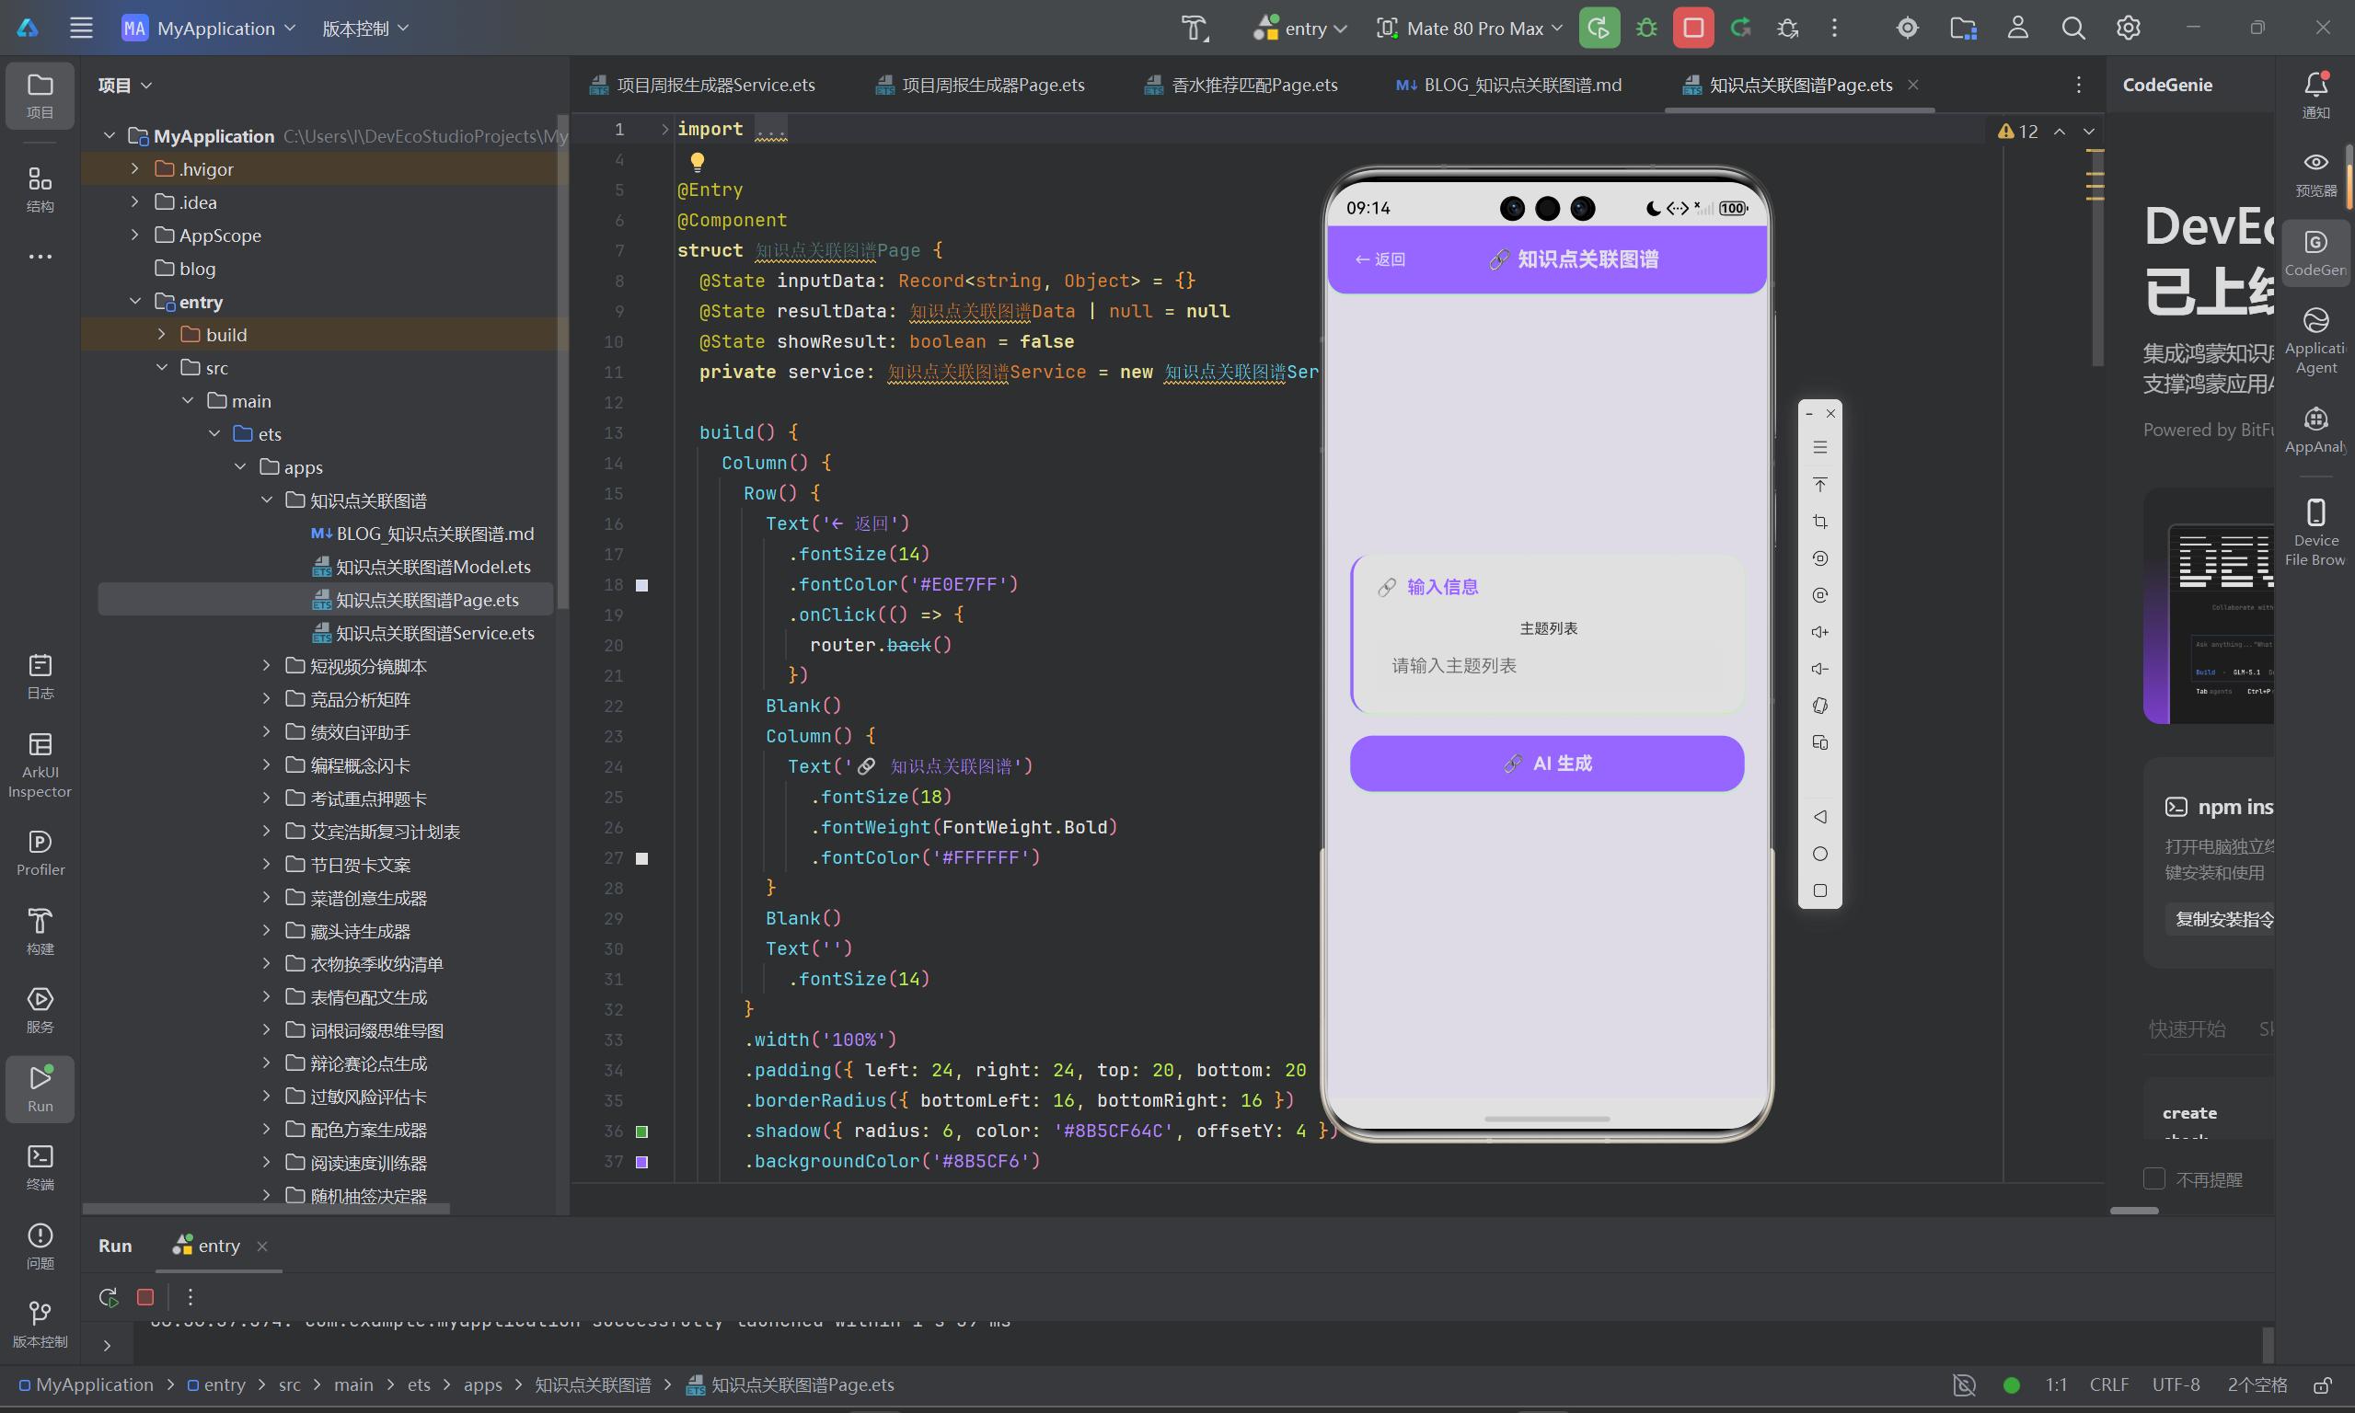2355x1413 pixels.
Task: Expand the 短视频分镜脚本 folder
Action: pyautogui.click(x=267, y=665)
